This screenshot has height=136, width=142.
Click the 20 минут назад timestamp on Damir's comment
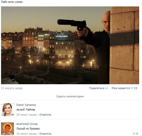[x=26, y=115]
